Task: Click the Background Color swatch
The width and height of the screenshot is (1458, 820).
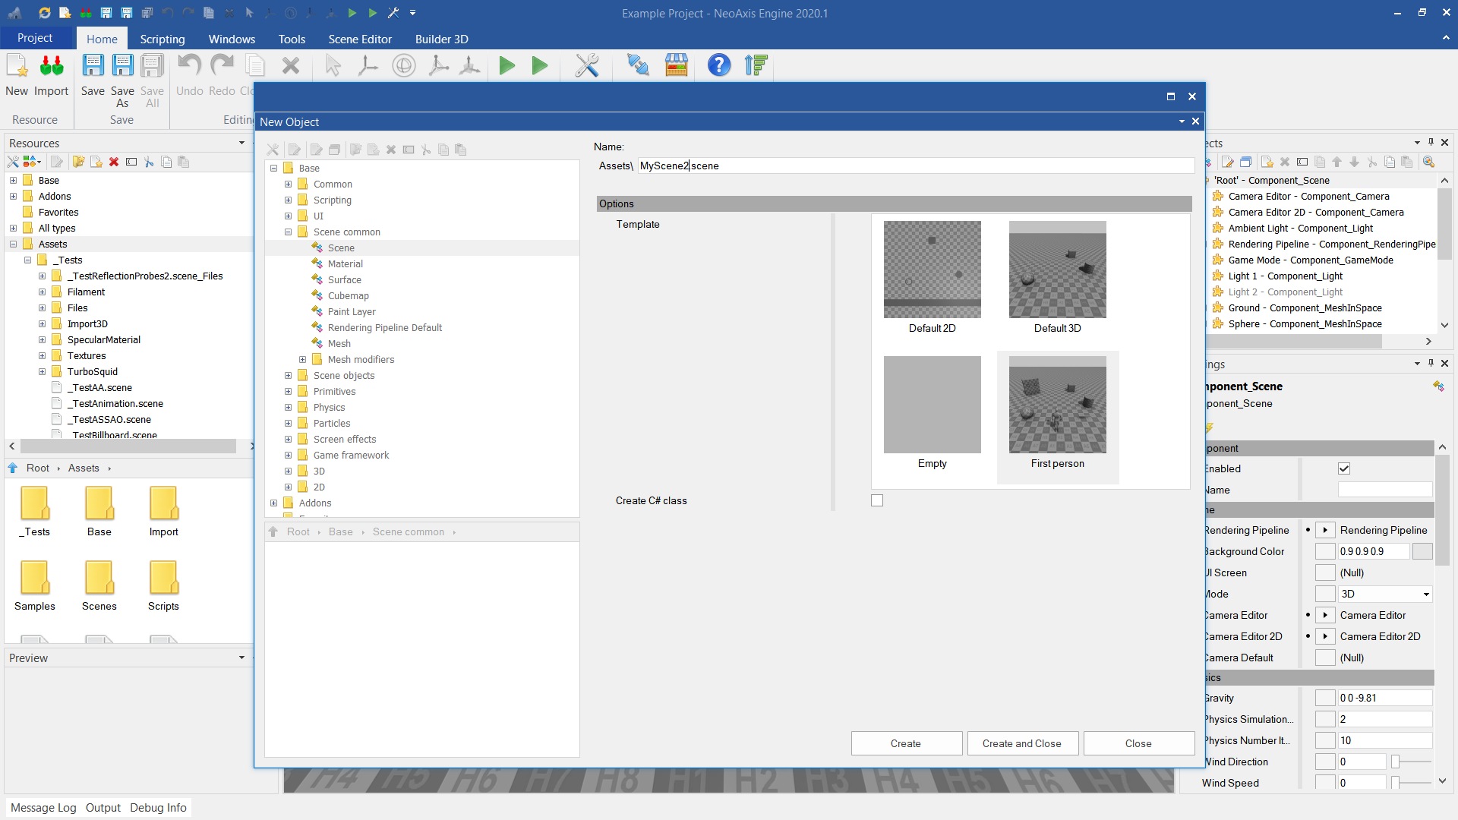Action: tap(1422, 552)
